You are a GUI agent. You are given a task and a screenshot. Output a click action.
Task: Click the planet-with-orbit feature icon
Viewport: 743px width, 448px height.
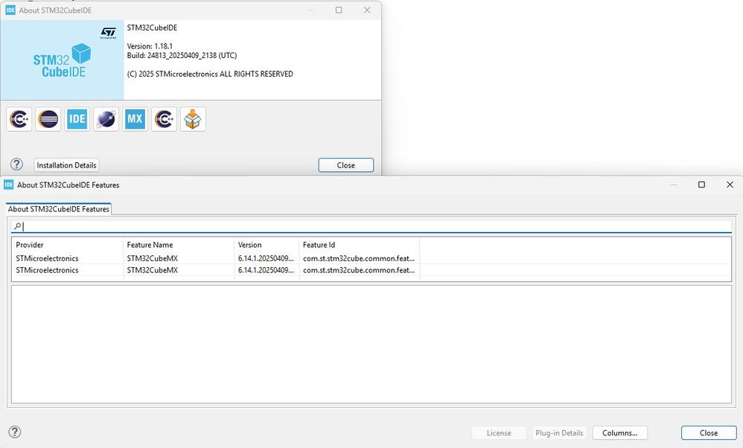pos(106,119)
